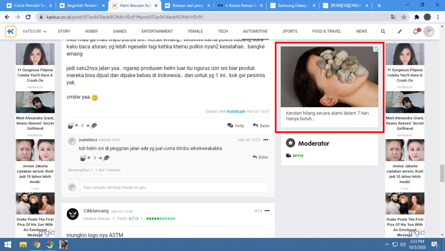Screen dimensions: 445x251
Task: Give bata downvote on kodokuper's post
Action: coord(91,126)
